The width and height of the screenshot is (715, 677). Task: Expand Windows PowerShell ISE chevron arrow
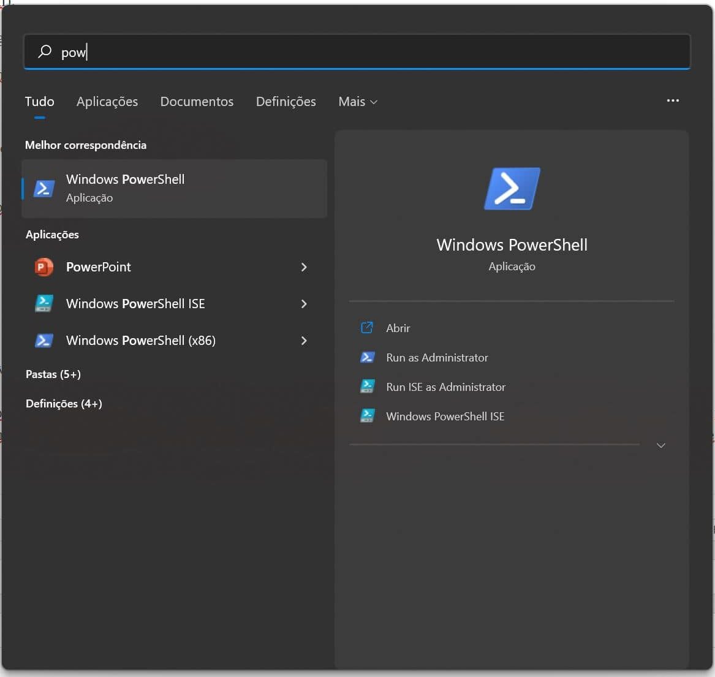pos(304,304)
